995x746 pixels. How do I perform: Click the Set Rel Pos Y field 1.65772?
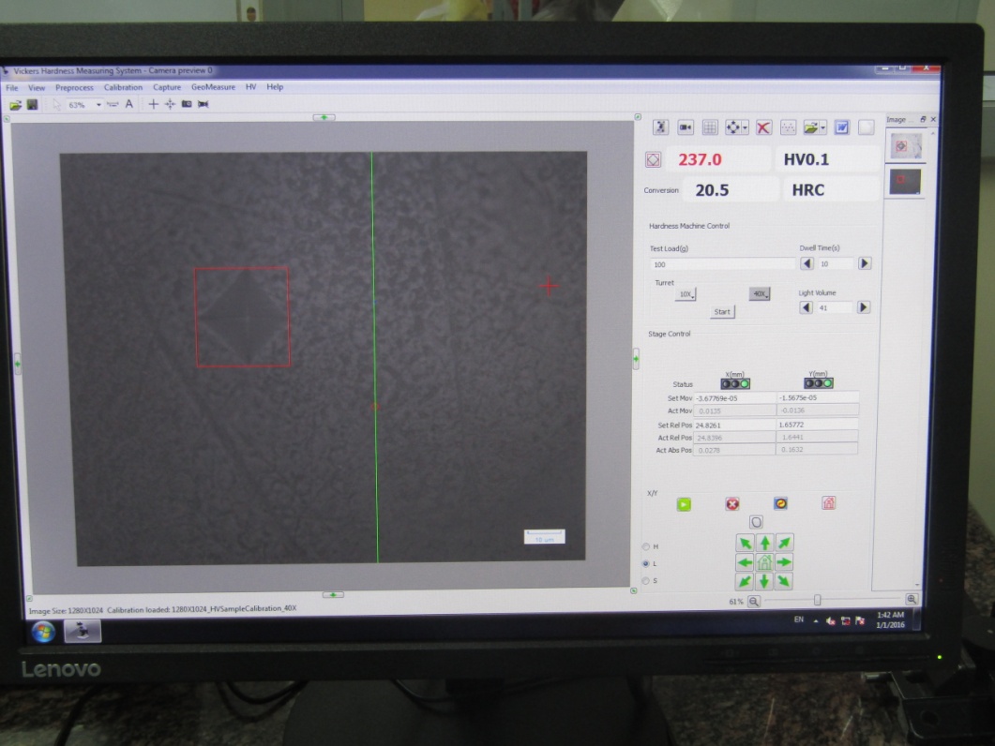click(818, 425)
